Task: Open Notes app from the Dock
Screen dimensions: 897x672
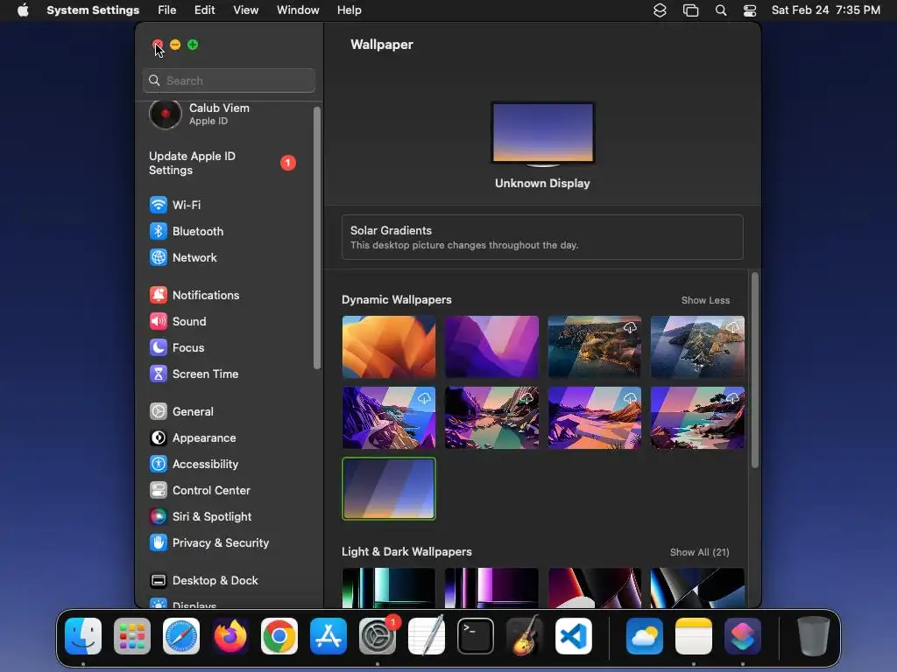Action: pyautogui.click(x=694, y=636)
